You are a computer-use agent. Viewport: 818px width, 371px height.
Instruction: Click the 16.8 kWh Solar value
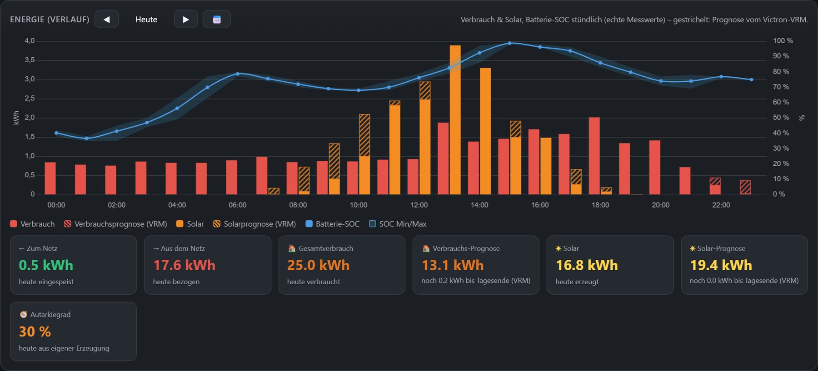[587, 265]
